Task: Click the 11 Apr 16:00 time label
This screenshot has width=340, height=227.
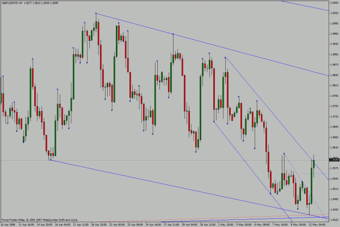Action: point(26,225)
